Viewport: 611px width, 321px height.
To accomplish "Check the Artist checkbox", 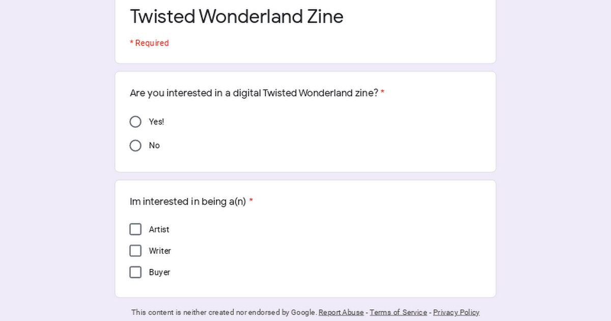I will tap(135, 229).
